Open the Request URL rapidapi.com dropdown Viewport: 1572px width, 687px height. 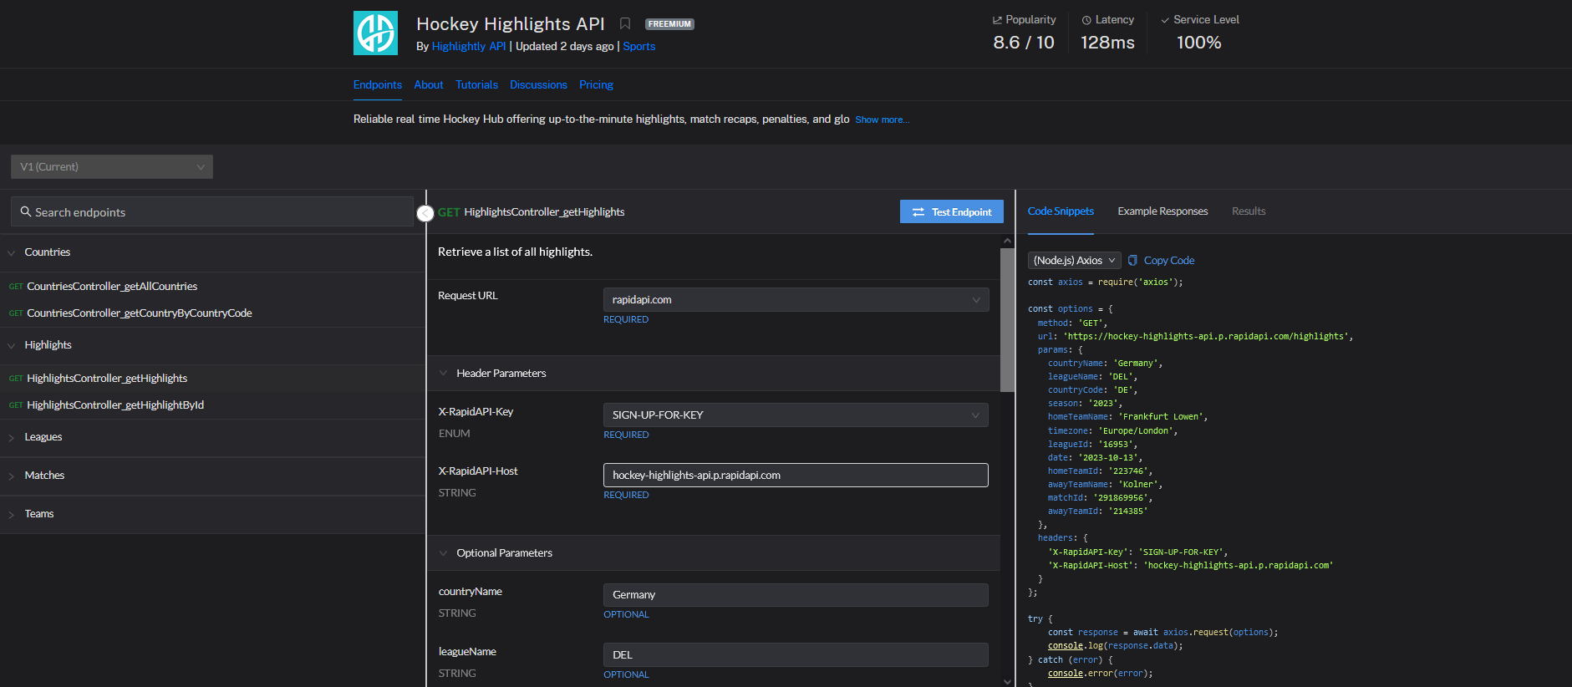pyautogui.click(x=796, y=299)
